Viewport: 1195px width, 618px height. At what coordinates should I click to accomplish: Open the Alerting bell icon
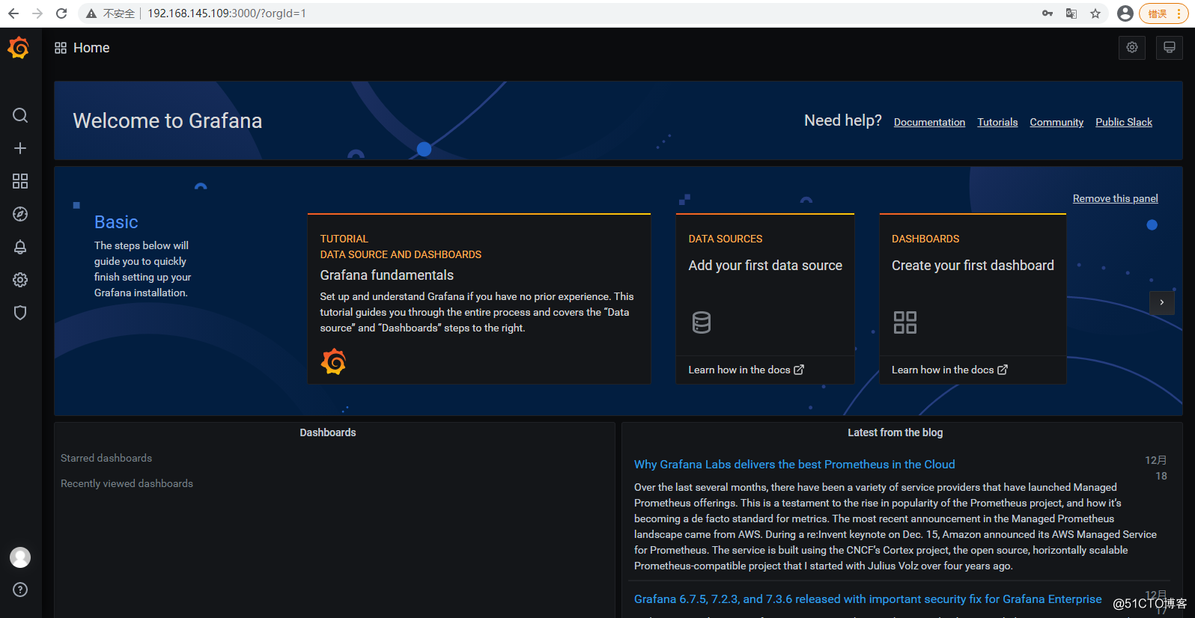tap(20, 247)
